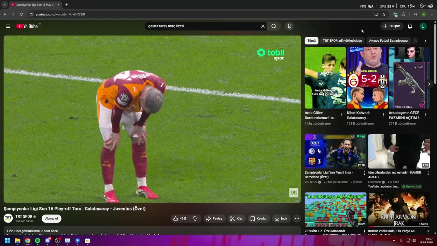Click the video player area
Viewport: 437px width, 246px height.
[x=152, y=119]
